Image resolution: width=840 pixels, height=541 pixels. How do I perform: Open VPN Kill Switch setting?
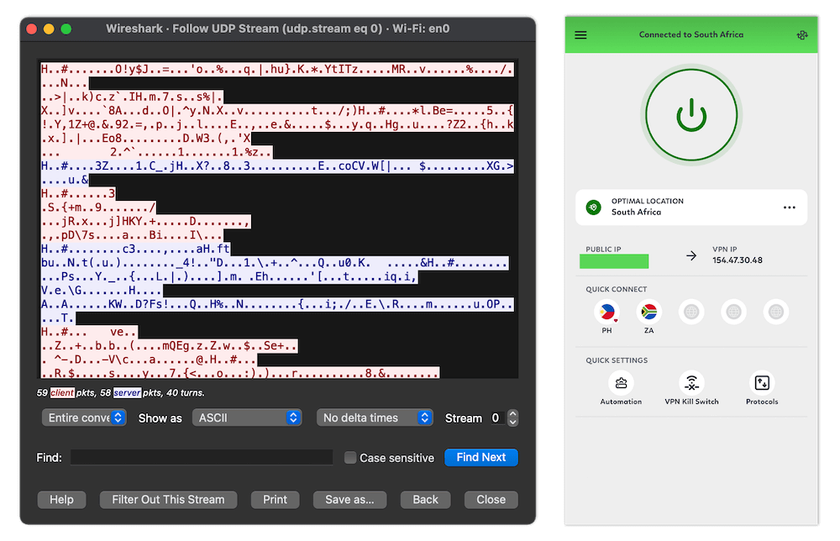(x=691, y=388)
